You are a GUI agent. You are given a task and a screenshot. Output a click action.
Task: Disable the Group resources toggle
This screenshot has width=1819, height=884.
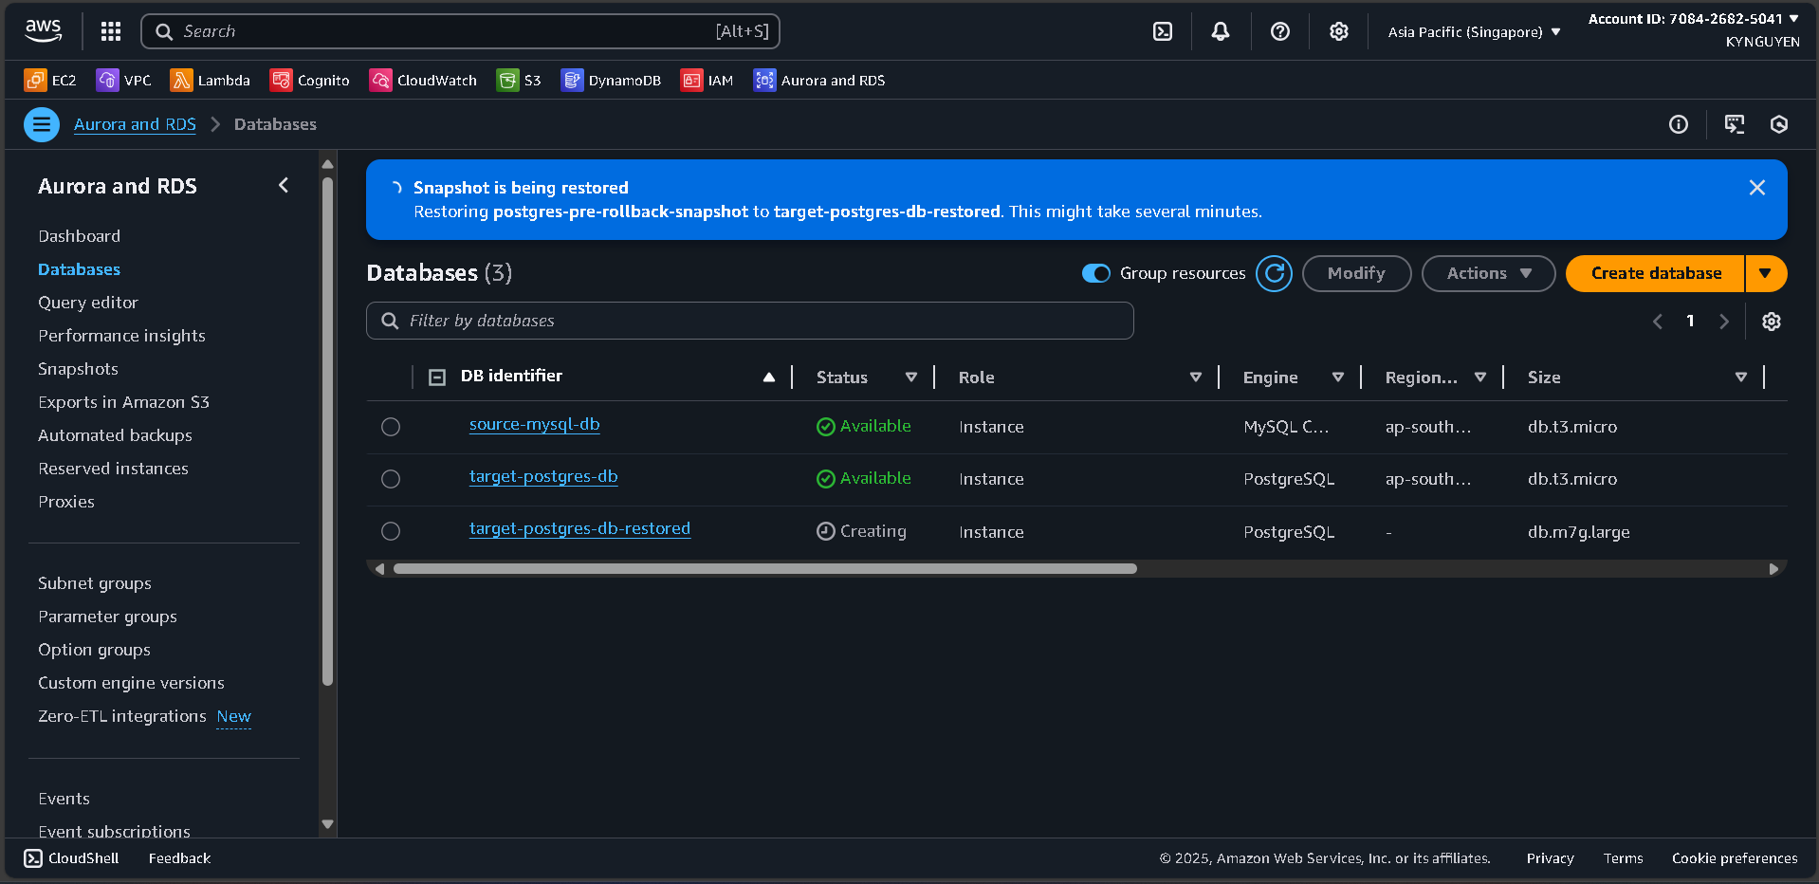pos(1094,273)
